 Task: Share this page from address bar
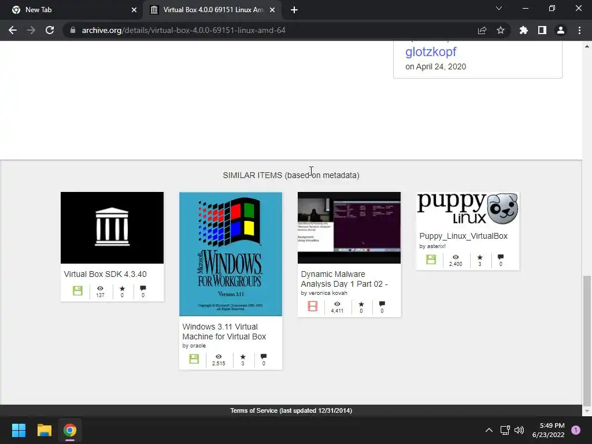pos(482,30)
